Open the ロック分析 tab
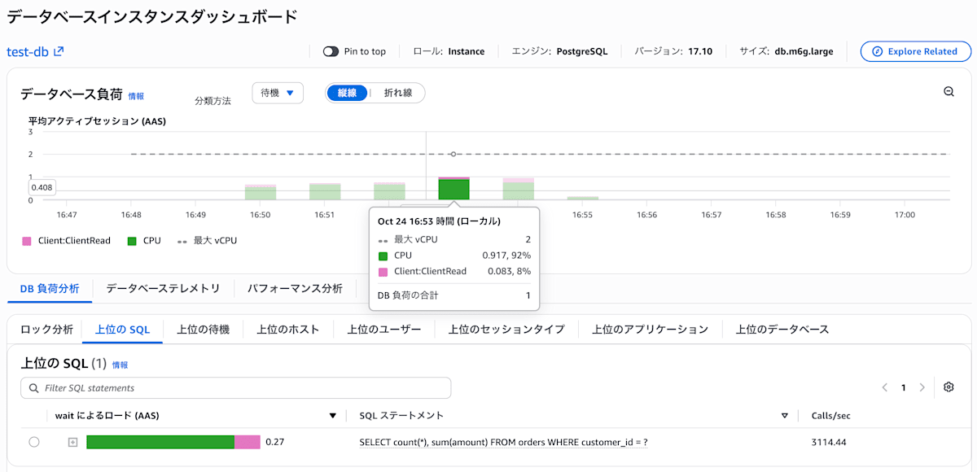 (x=46, y=330)
